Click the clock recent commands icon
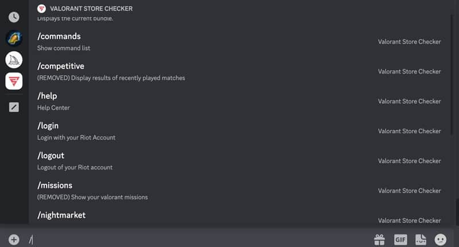The height and width of the screenshot is (247, 459). click(x=14, y=17)
